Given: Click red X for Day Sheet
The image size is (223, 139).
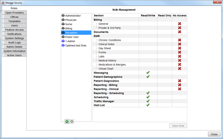Looking at the screenshot, I should coord(180,48).
